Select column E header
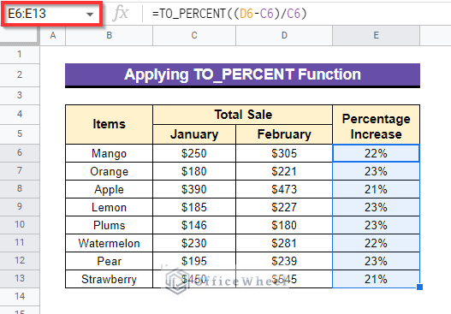This screenshot has height=314, width=451. (376, 35)
